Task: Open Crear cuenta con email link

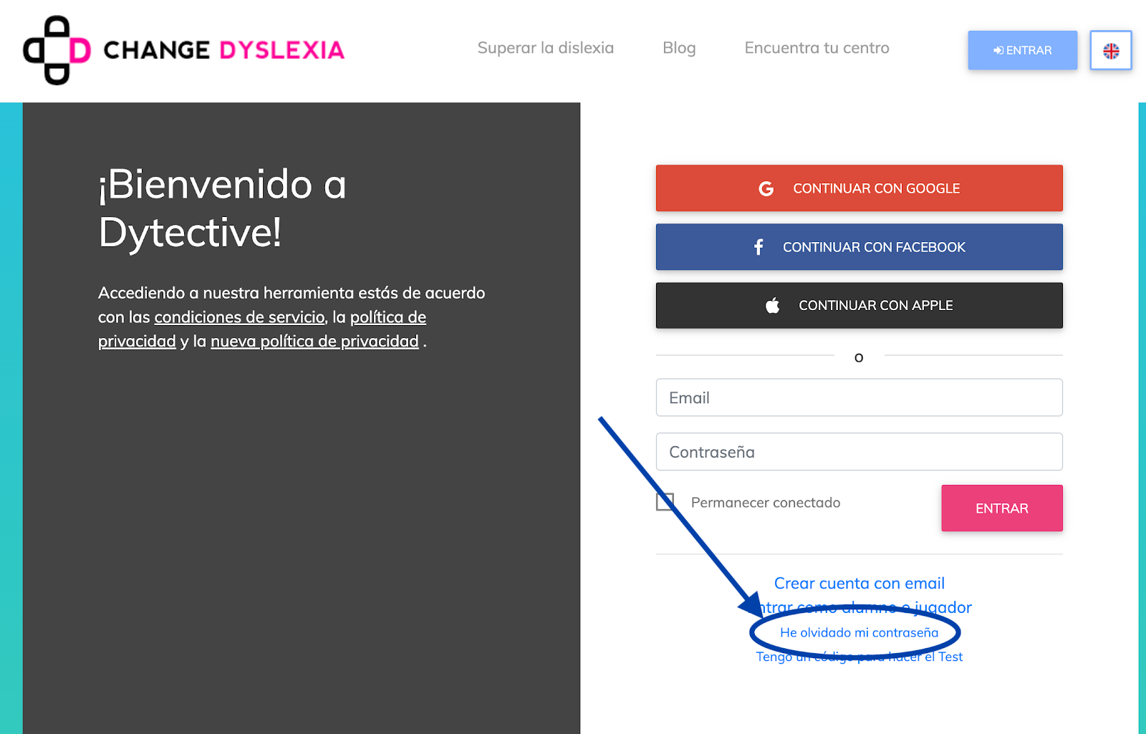Action: 859,583
